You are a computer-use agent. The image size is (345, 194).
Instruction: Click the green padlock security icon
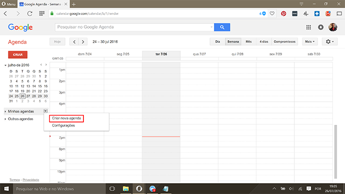(52, 13)
